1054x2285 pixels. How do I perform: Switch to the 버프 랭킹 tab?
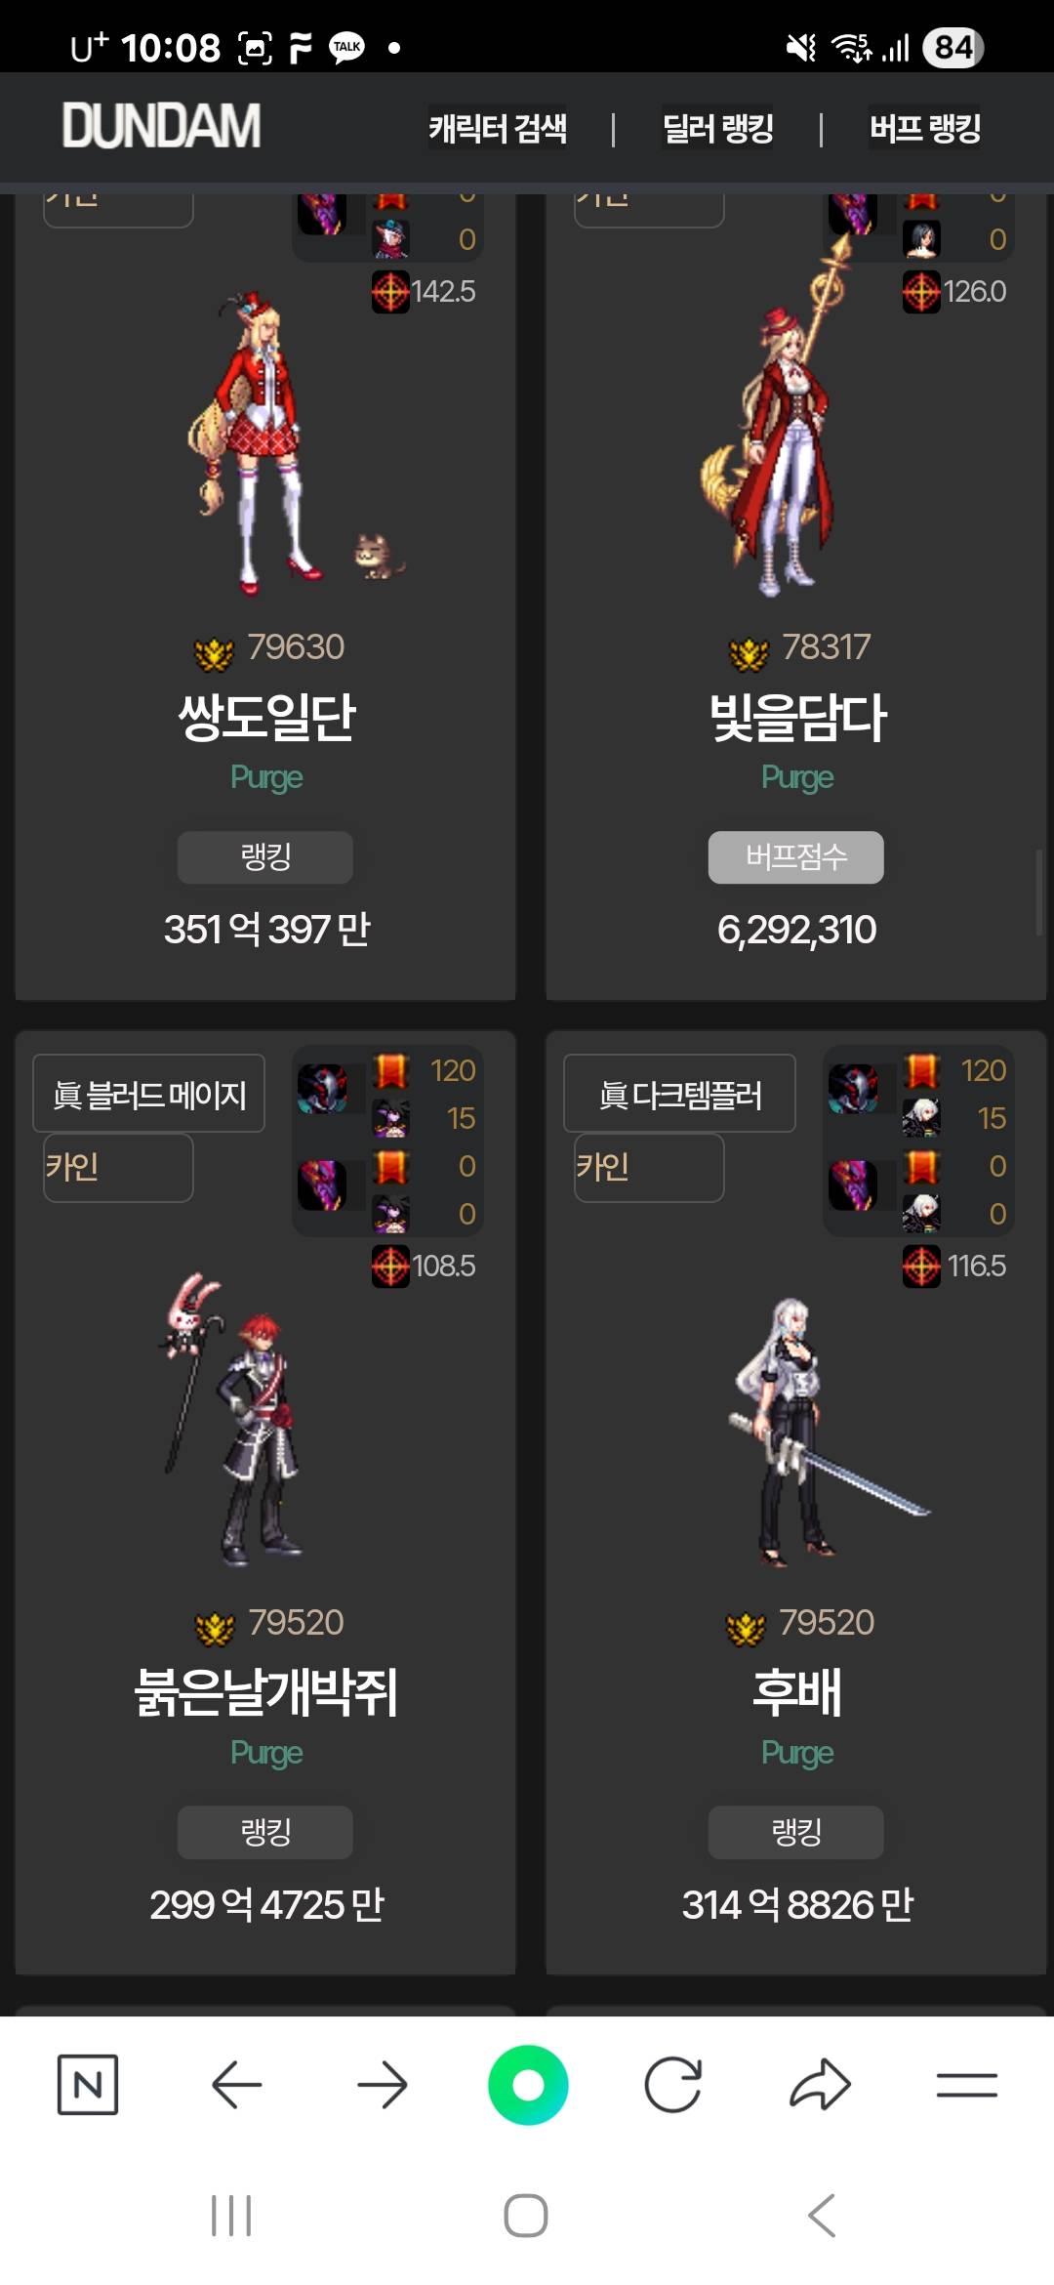925,128
